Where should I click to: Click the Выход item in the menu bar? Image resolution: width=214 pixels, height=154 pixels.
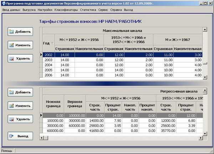click(x=128, y=10)
